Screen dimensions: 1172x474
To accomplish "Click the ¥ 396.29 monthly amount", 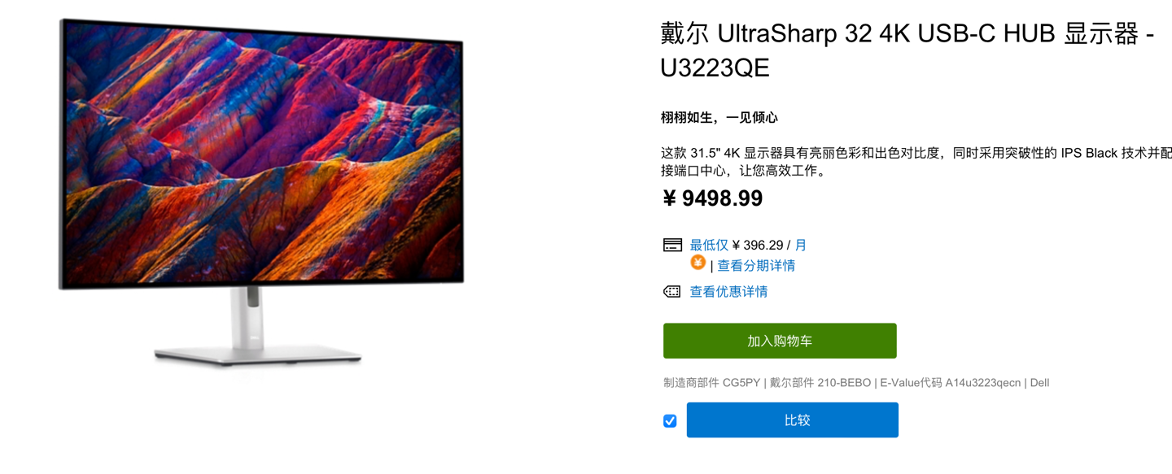I will (758, 245).
